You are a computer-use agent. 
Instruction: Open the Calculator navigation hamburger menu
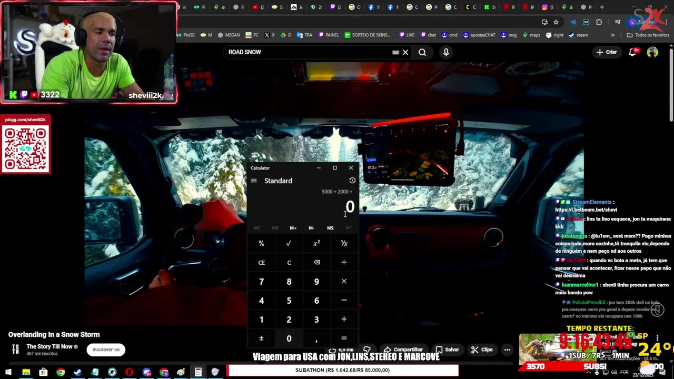254,181
